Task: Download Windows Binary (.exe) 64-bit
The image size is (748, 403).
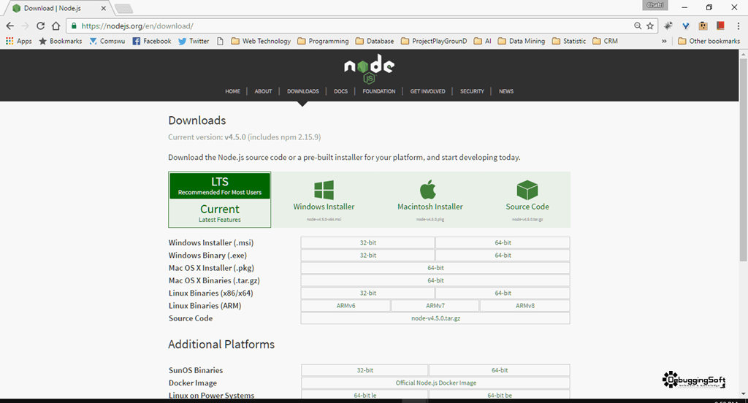Action: 503,255
